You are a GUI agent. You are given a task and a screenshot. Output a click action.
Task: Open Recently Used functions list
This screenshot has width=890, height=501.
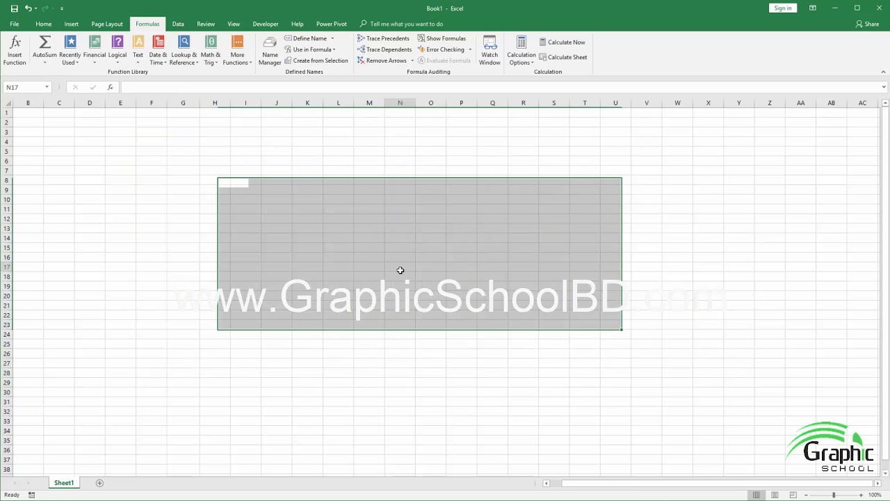click(70, 51)
